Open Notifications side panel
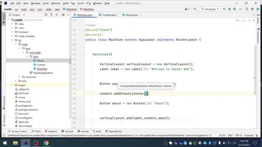Viewport: 262px width, 147px height. (258, 36)
